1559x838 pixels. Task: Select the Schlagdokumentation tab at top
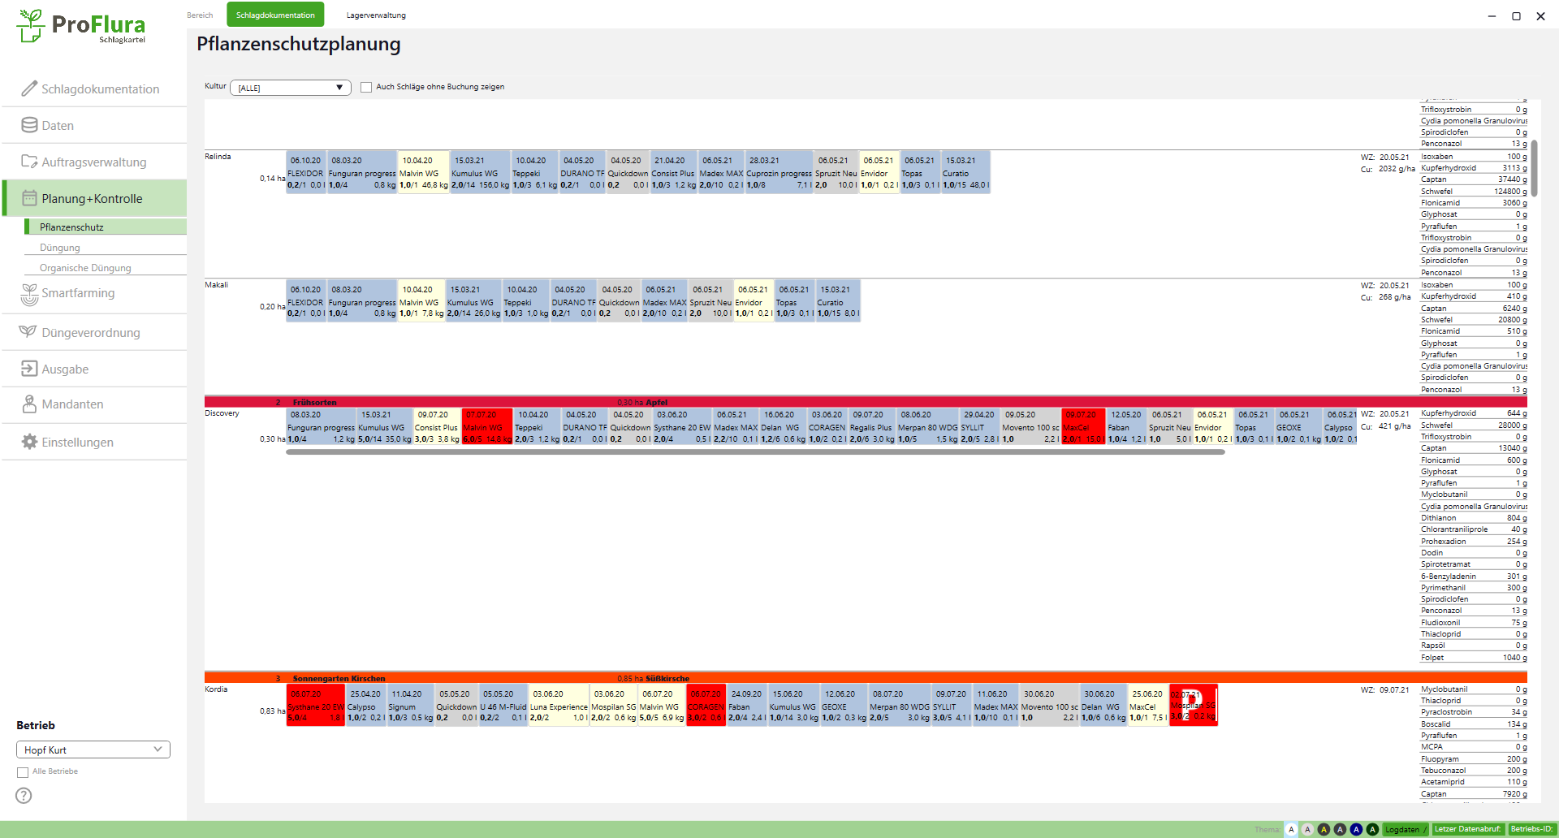pyautogui.click(x=275, y=15)
